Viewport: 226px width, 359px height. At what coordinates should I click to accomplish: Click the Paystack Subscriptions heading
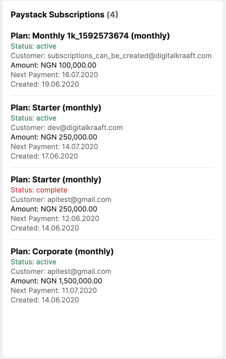pyautogui.click(x=57, y=15)
